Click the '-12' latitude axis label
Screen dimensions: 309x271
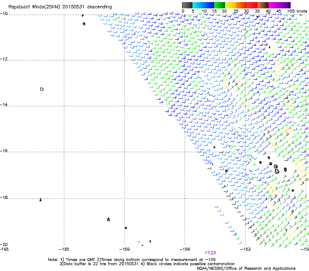click(4, 59)
